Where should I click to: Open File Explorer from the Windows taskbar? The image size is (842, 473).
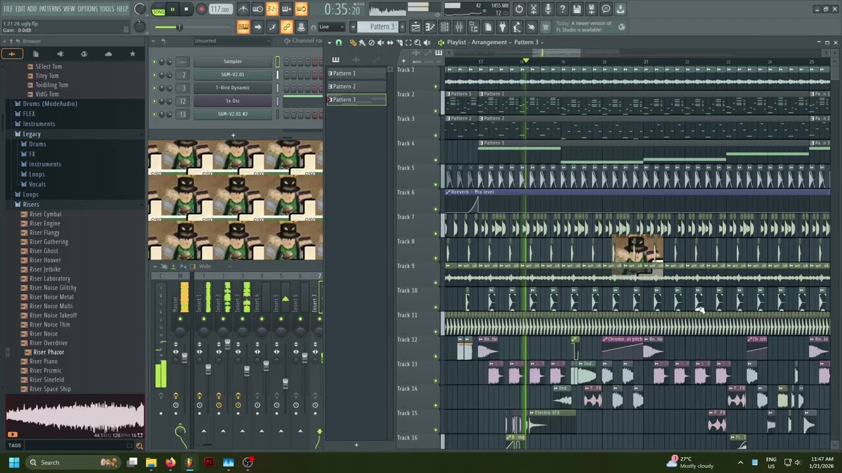tap(151, 462)
